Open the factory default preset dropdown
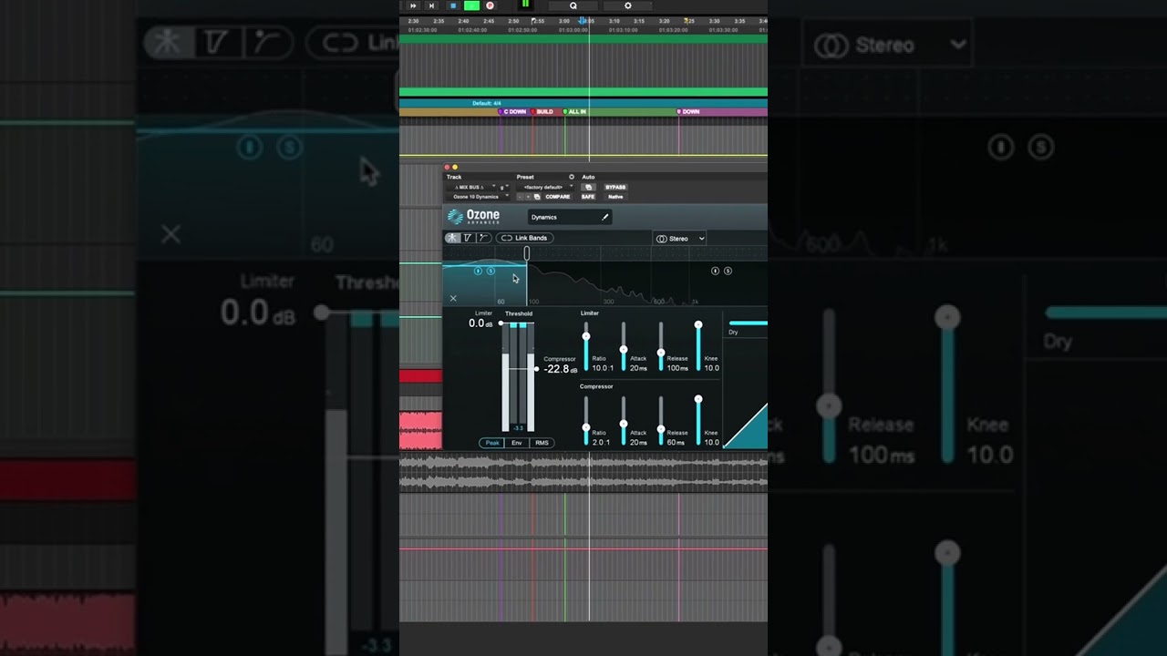This screenshot has height=656, width=1167. [544, 187]
